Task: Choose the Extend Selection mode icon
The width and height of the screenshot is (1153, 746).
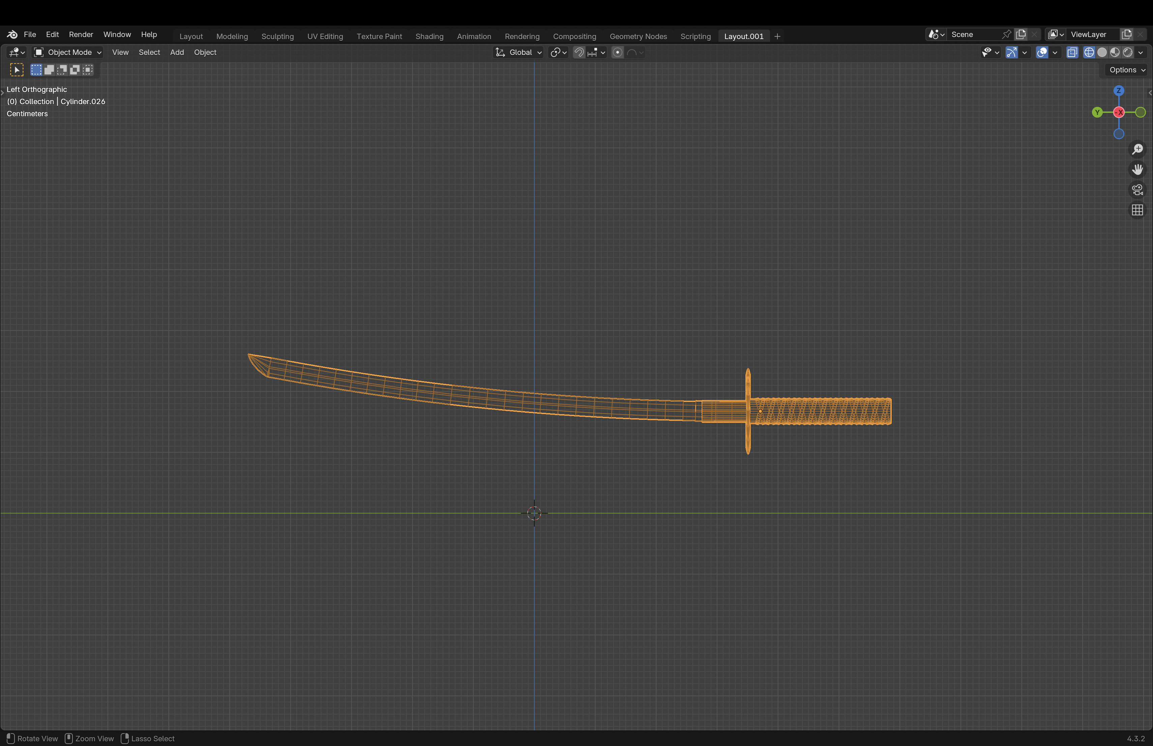Action: click(x=49, y=70)
